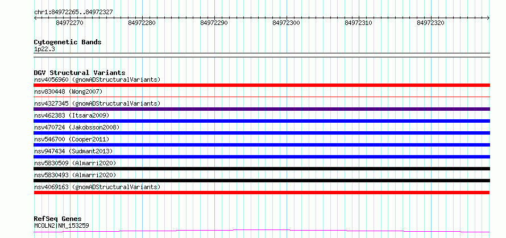Click ruler position label 84972310

point(359,23)
